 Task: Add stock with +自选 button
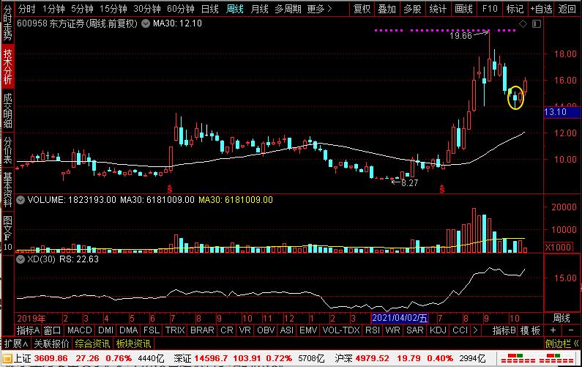[541, 9]
